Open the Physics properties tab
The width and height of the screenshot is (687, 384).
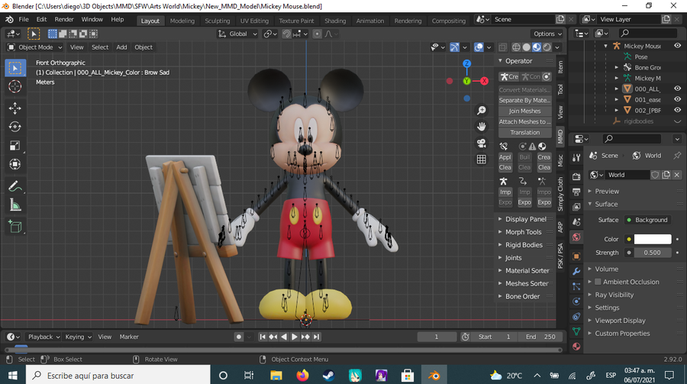click(x=576, y=302)
